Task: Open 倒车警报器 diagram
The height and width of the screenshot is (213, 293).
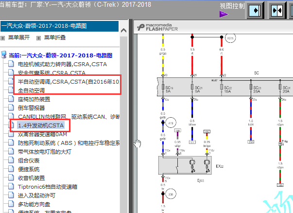Action: coord(31,108)
